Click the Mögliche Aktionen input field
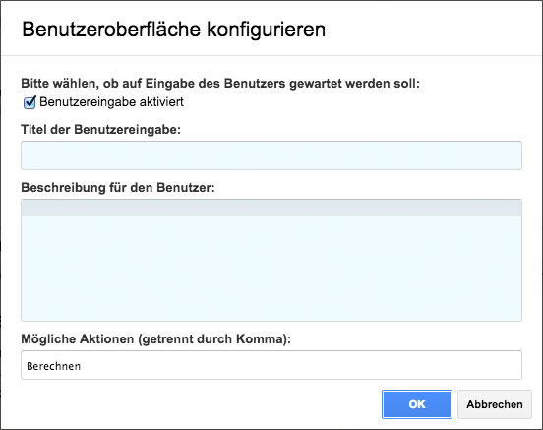 click(x=271, y=365)
